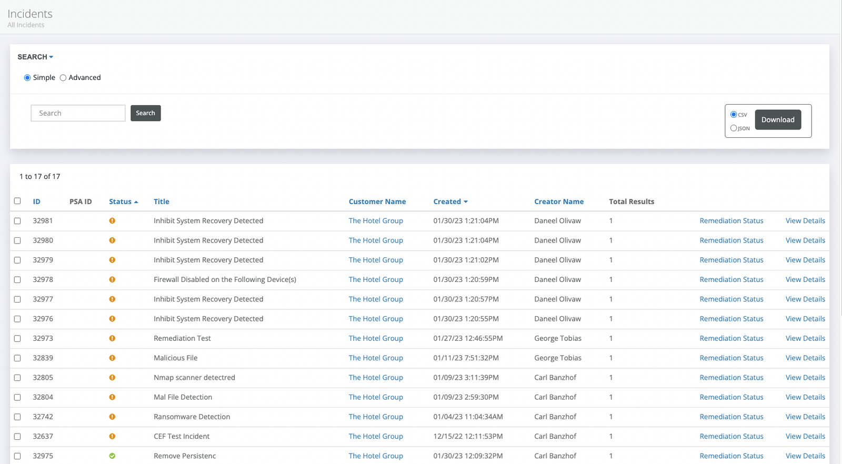This screenshot has height=464, width=842.
Task: Check the box for incident 32981
Action: [17, 221]
